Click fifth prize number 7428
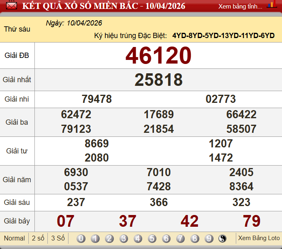Viewport: 282px width, 249px height. coord(159,186)
